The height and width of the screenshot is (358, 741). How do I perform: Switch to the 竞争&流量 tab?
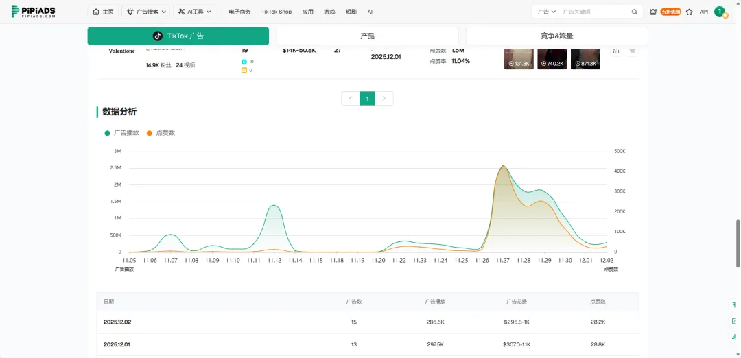556,36
